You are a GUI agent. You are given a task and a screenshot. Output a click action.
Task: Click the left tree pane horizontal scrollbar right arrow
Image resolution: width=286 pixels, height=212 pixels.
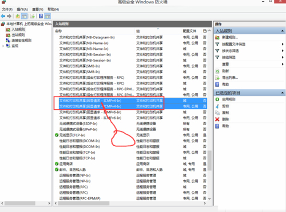pyautogui.click(x=49, y=203)
